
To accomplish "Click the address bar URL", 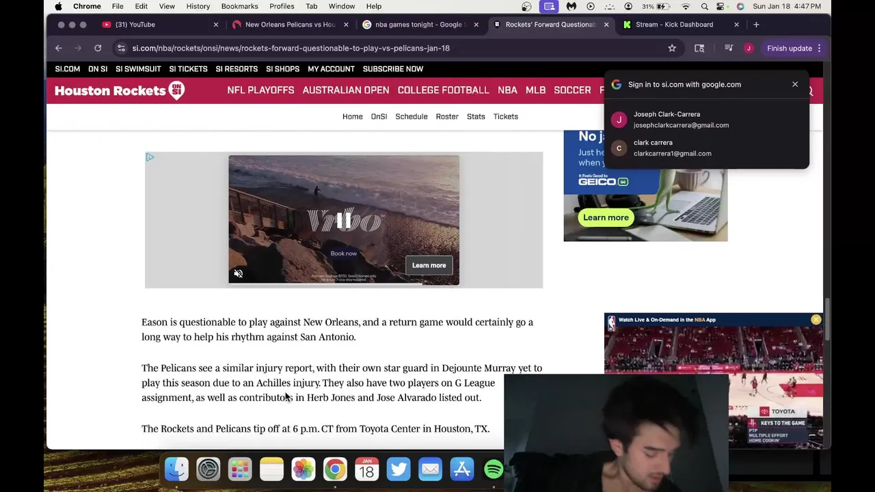I will pos(291,48).
